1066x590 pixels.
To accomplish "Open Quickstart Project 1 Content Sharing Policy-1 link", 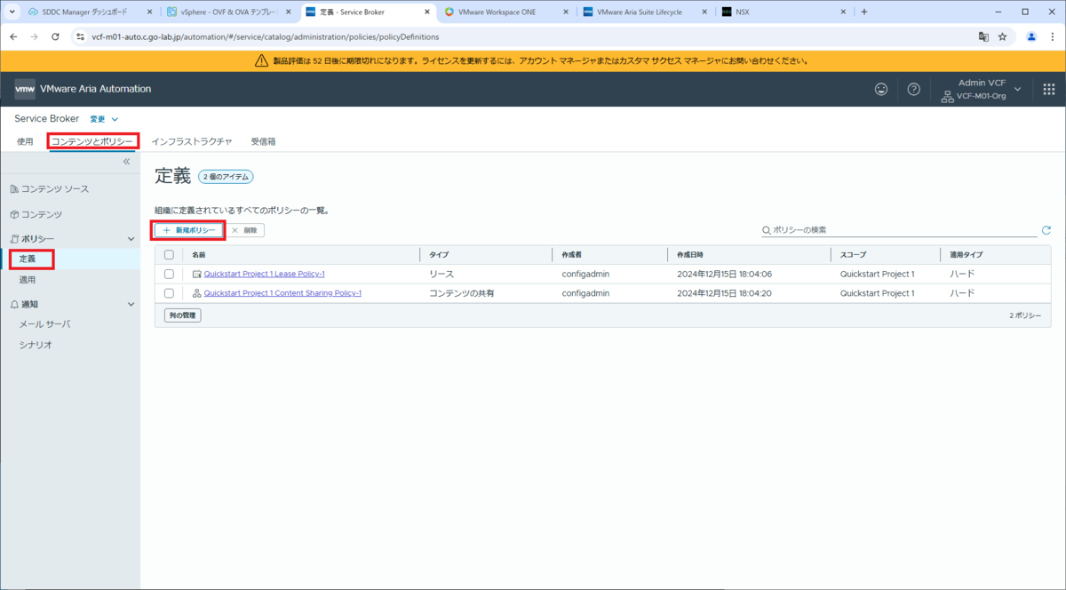I will [282, 293].
